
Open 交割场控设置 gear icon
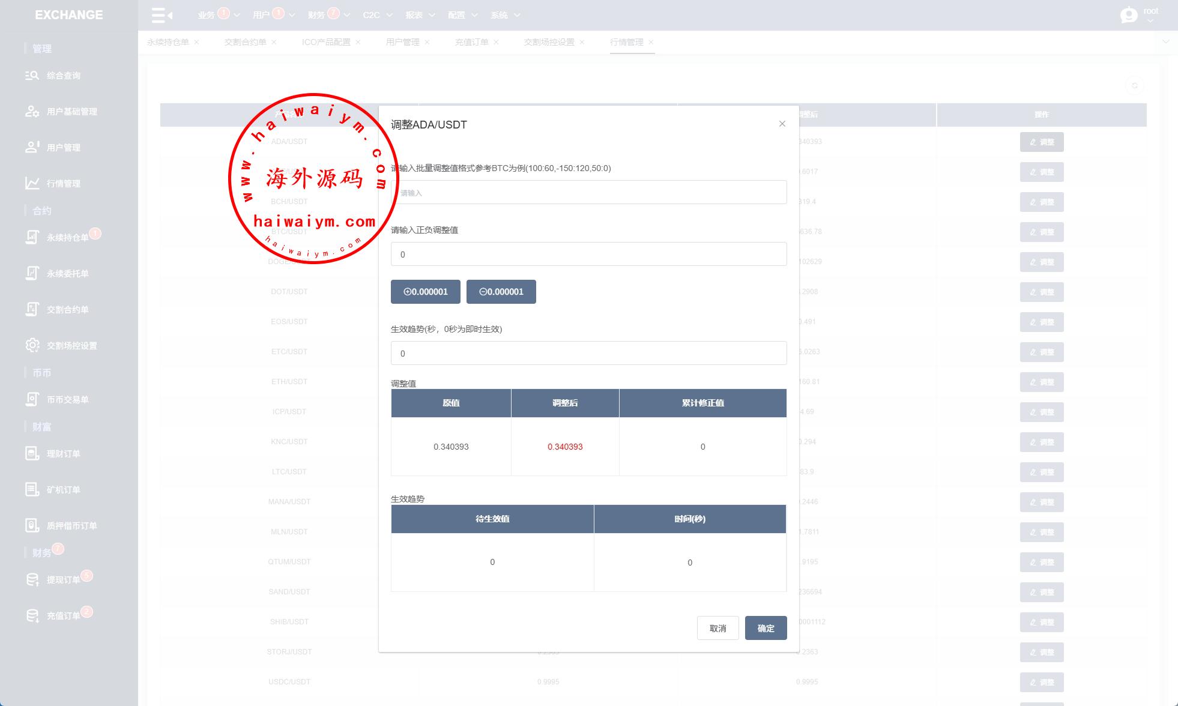tap(32, 346)
